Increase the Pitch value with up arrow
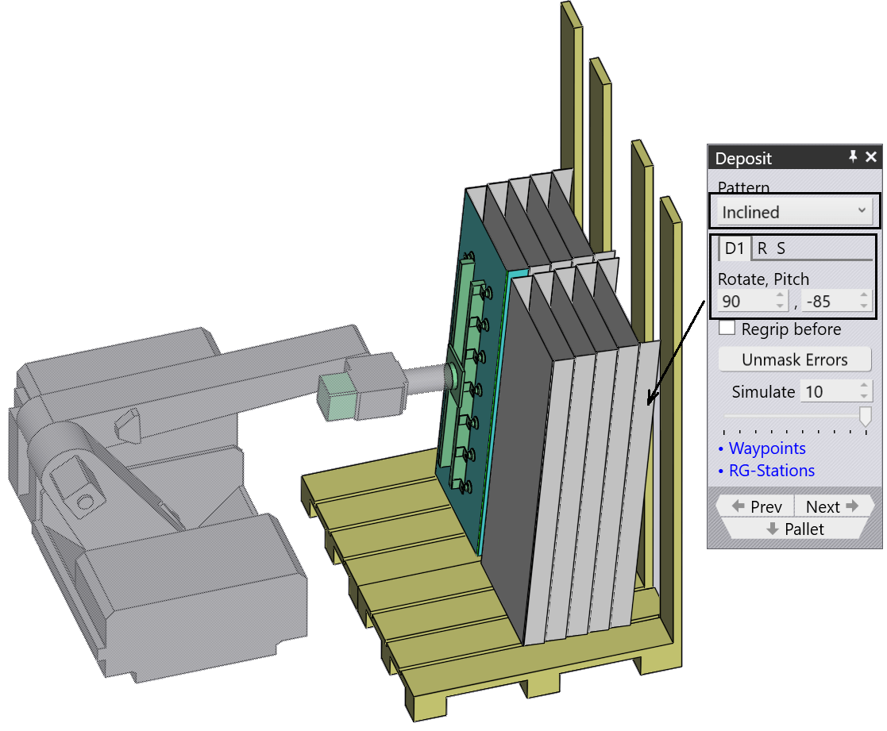 coord(864,296)
